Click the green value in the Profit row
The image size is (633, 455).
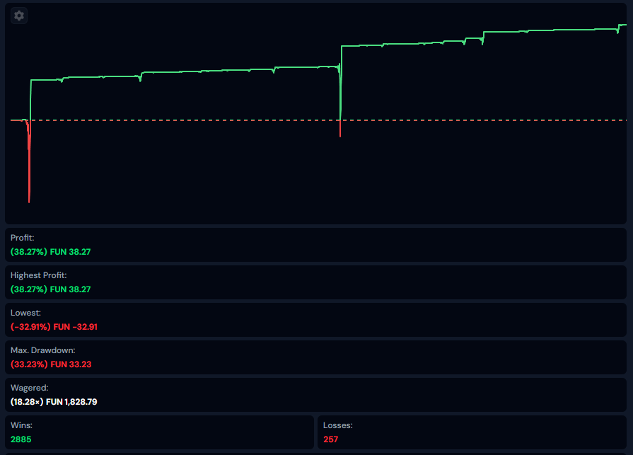point(50,251)
